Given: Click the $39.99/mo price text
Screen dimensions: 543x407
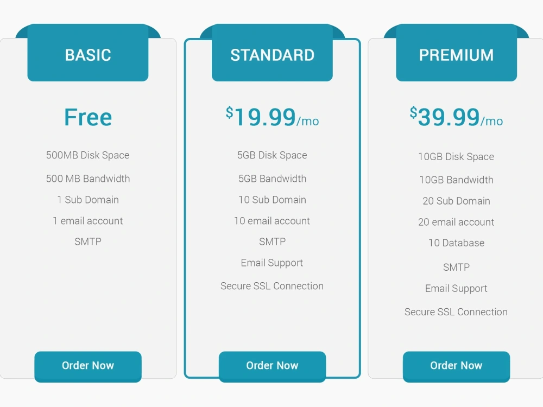Looking at the screenshot, I should (x=456, y=117).
